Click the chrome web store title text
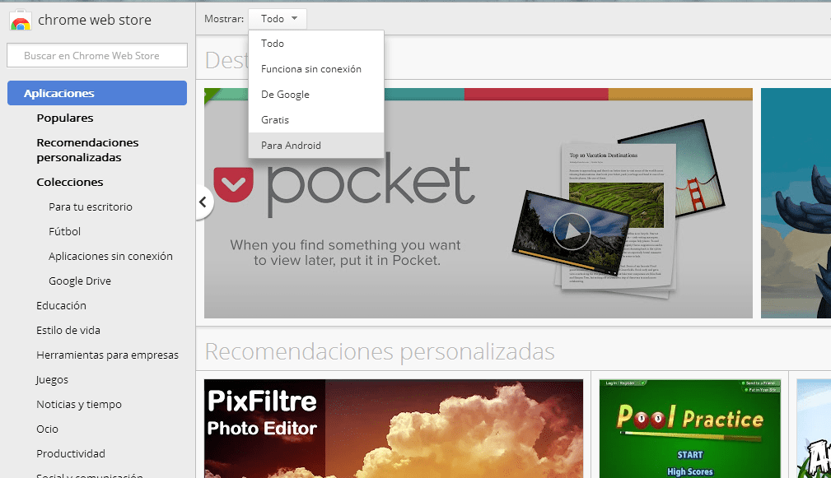831x478 pixels. click(x=95, y=20)
